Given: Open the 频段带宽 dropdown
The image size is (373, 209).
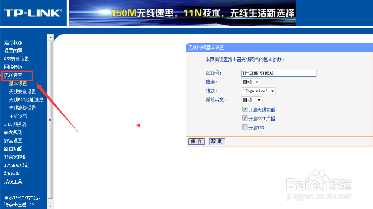Looking at the screenshot, I should coord(252,100).
